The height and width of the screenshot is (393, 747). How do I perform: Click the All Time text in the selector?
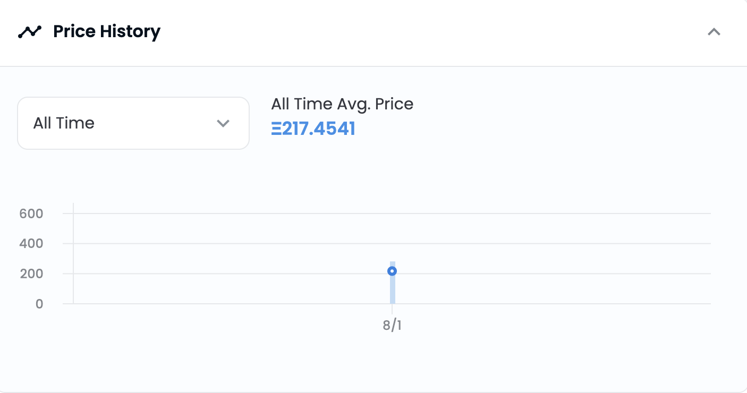pos(64,123)
